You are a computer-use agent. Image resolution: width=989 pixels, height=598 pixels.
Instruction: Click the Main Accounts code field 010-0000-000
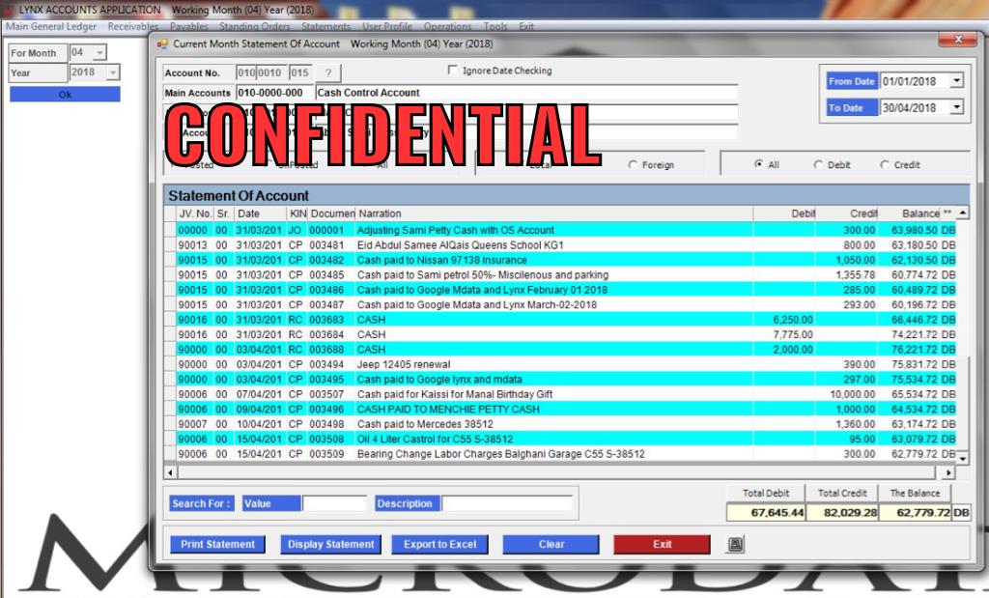click(x=274, y=93)
